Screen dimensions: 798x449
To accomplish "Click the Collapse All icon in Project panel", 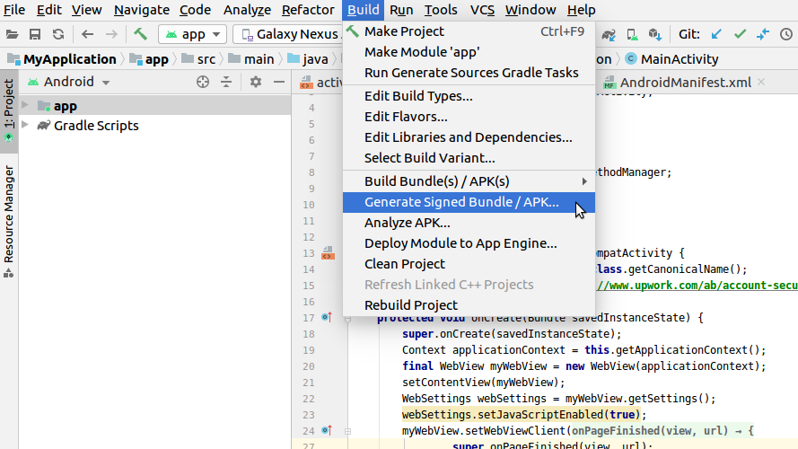I will 226,82.
